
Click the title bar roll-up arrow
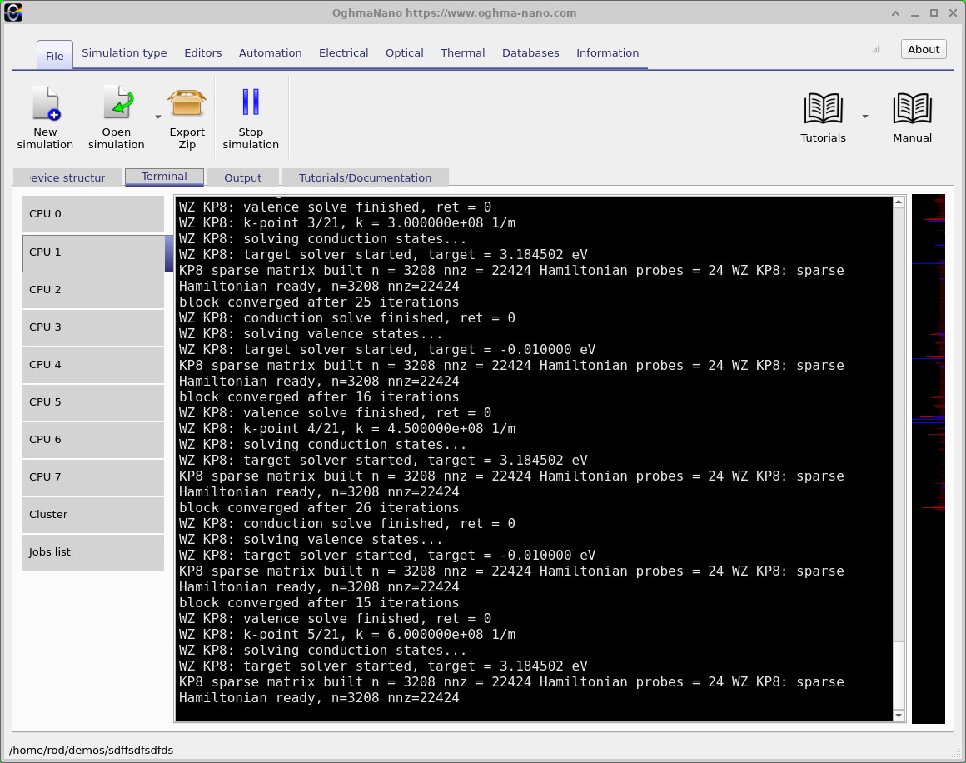[x=895, y=13]
